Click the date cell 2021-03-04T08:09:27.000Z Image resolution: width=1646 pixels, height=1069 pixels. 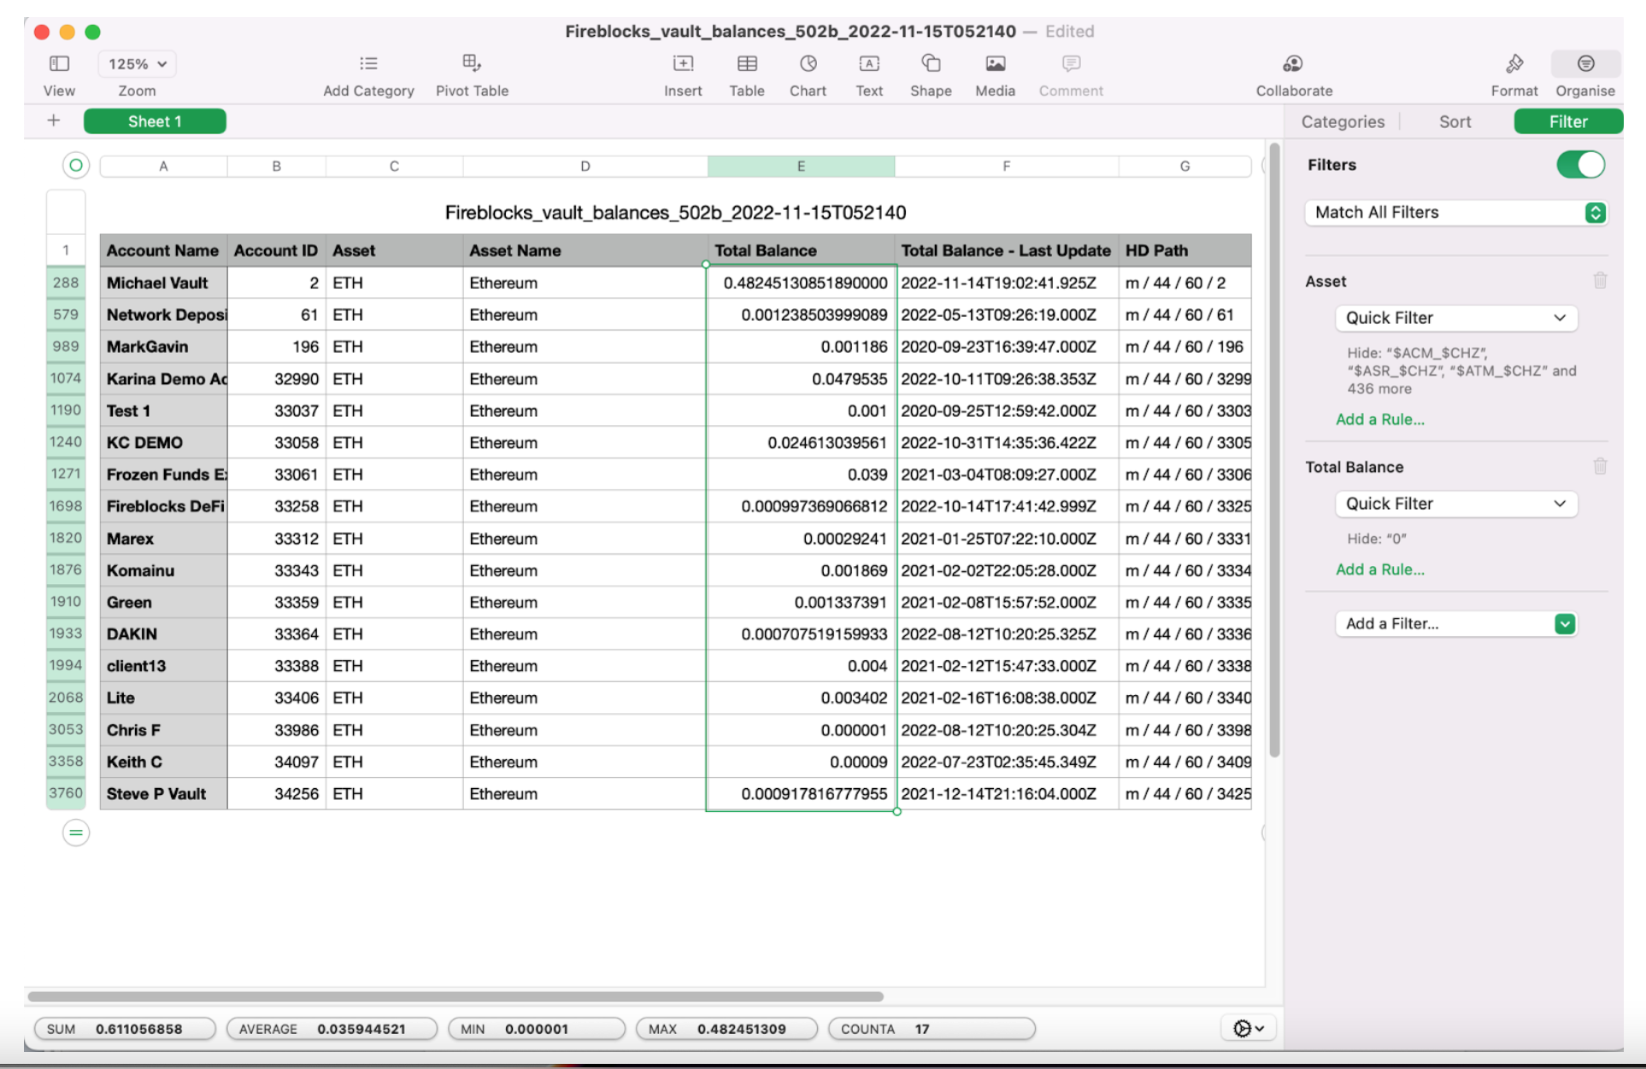pyautogui.click(x=1006, y=475)
